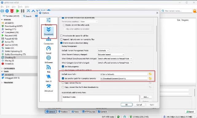Click the Filter torrent names field
This screenshot has height=118, width=197.
click(x=177, y=11)
